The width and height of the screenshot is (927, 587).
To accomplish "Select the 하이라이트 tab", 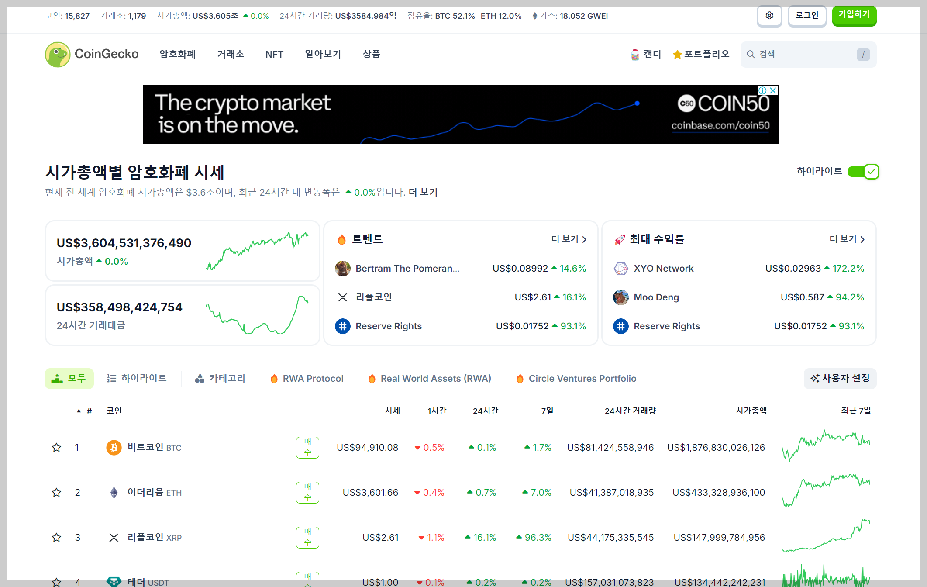I will [x=137, y=379].
